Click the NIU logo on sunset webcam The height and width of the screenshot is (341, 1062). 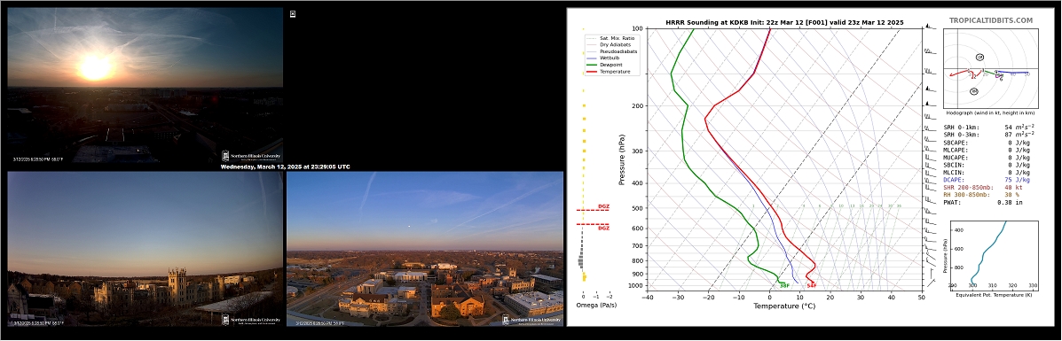click(251, 156)
